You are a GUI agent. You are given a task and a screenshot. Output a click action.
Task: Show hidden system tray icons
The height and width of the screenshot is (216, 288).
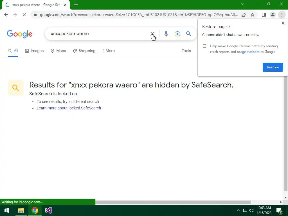(238, 210)
